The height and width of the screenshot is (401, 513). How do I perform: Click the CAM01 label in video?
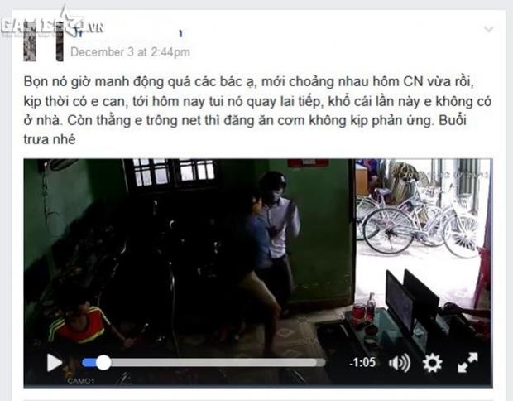pyautogui.click(x=81, y=381)
